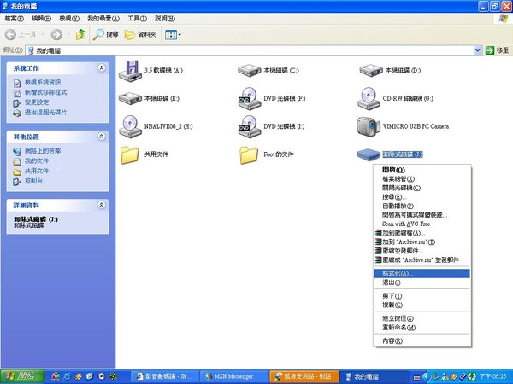Choose Scan with AVG Free
The image size is (513, 384).
(x=422, y=224)
